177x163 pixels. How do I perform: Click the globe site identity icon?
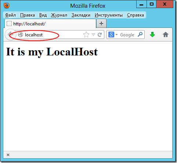(21, 35)
